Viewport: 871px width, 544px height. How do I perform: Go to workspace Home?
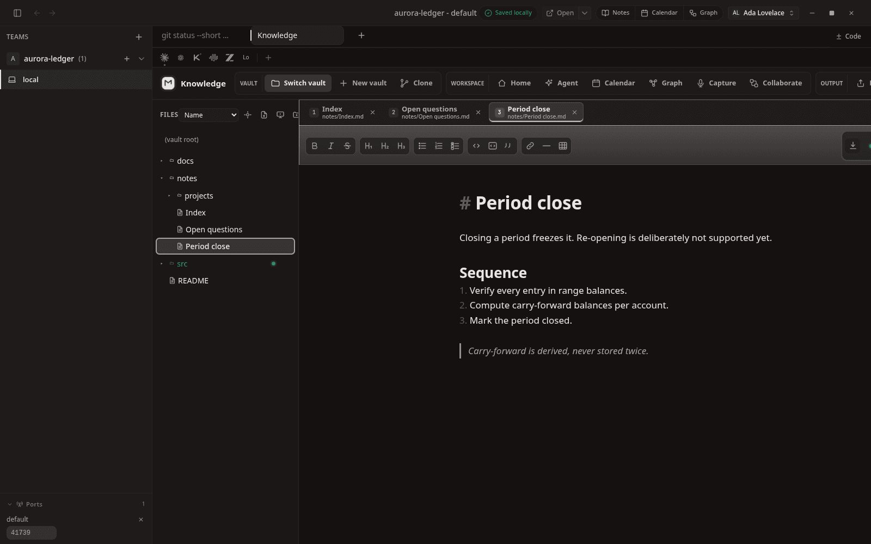pos(514,83)
